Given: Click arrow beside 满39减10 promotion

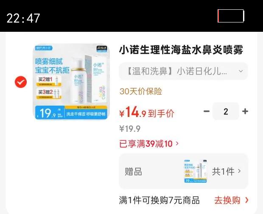Looking at the screenshot, I should [177, 144].
